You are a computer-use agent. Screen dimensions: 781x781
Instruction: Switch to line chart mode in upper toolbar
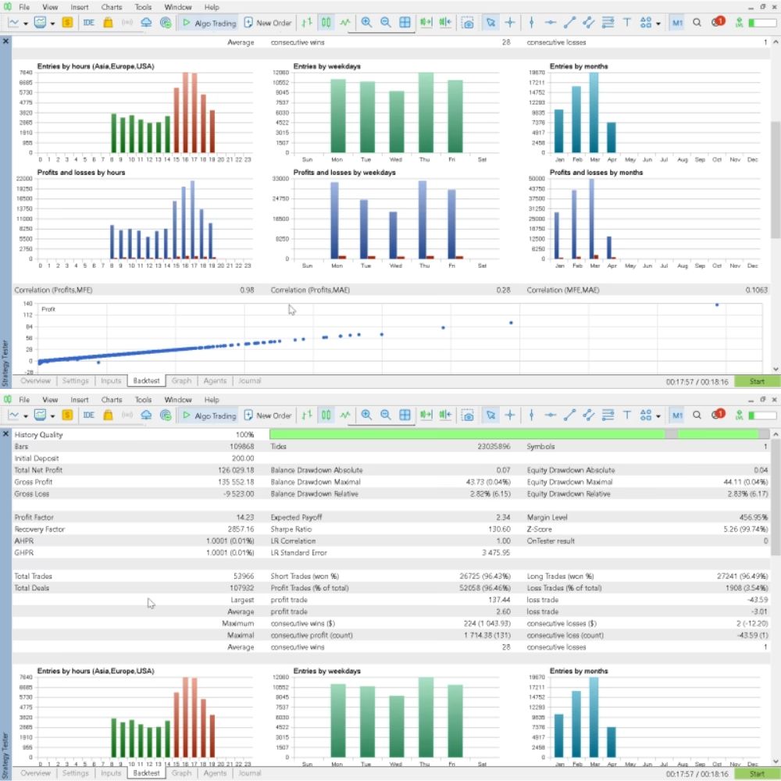345,23
